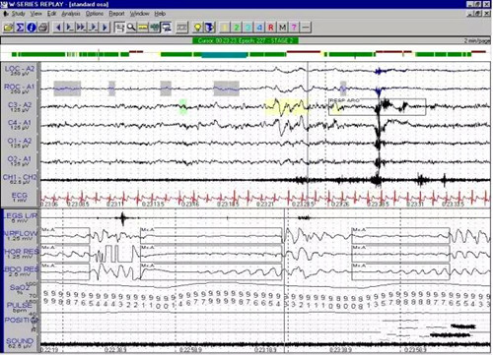
Task: Click the sigma summary icon
Action: point(20,28)
